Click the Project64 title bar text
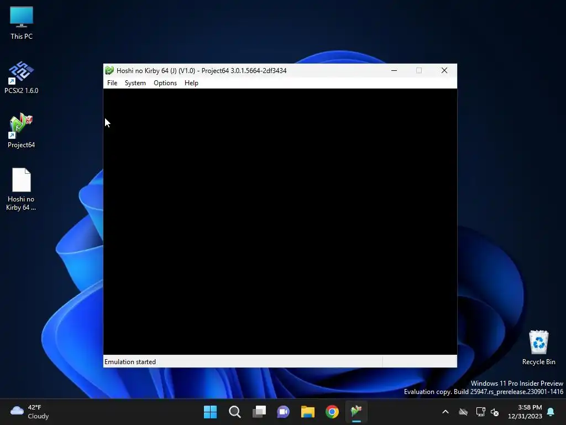566x425 pixels. (201, 70)
